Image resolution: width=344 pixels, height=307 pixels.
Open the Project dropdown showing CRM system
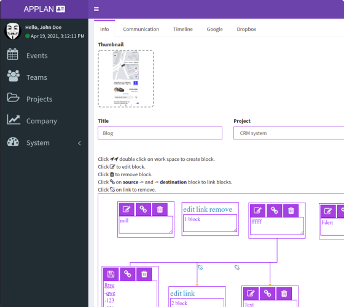point(289,133)
